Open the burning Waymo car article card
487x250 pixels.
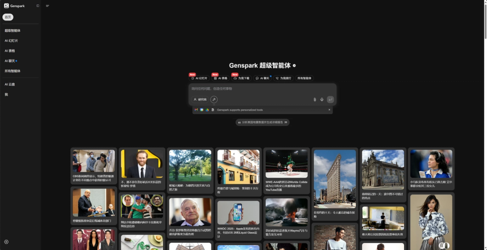point(287,217)
